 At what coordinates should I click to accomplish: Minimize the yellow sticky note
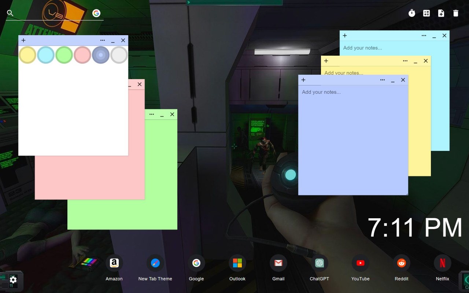click(416, 62)
